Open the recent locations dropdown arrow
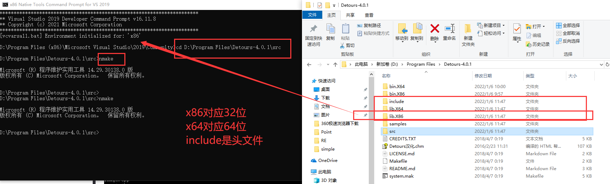 click(328, 65)
